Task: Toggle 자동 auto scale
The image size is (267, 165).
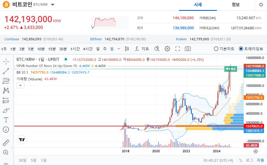Action: [260, 160]
